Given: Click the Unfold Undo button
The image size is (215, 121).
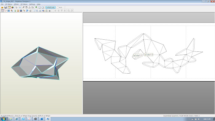Looking at the screenshot, I should [50, 7].
